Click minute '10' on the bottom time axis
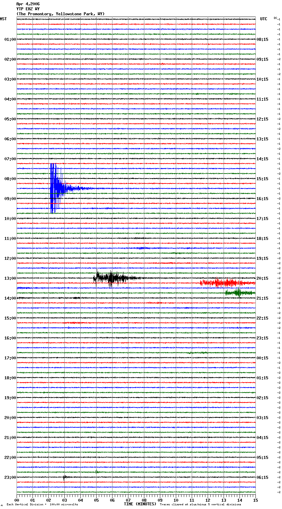The image size is (282, 509). point(176,500)
